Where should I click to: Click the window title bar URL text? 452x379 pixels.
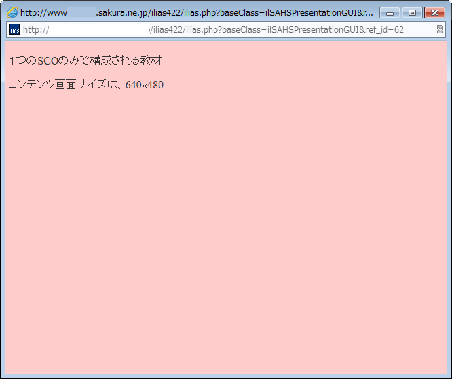pos(197,13)
